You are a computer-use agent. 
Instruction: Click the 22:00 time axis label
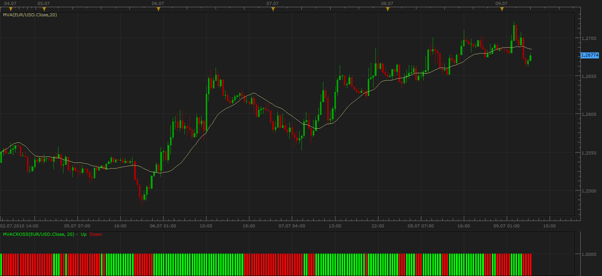tap(378, 226)
